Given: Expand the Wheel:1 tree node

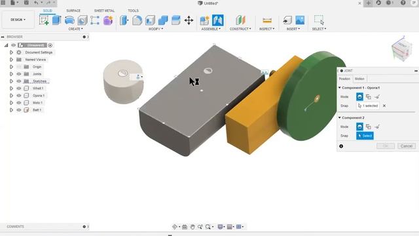Looking at the screenshot, I should pyautogui.click(x=11, y=88).
